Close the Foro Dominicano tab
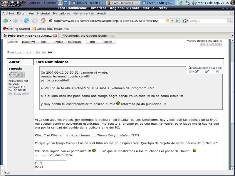235x176 pixels. tap(55, 36)
